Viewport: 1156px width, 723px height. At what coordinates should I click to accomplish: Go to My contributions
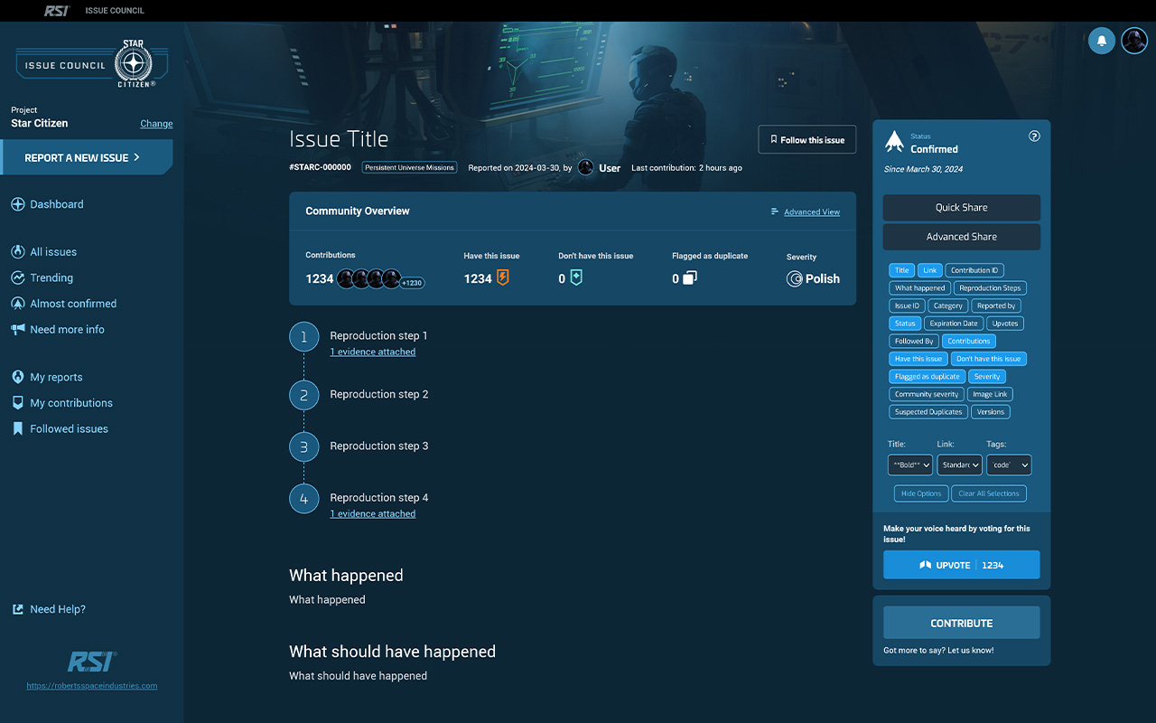(71, 403)
